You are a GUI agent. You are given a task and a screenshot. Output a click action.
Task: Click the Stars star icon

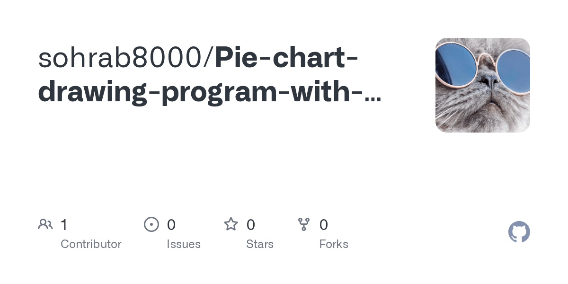[231, 224]
